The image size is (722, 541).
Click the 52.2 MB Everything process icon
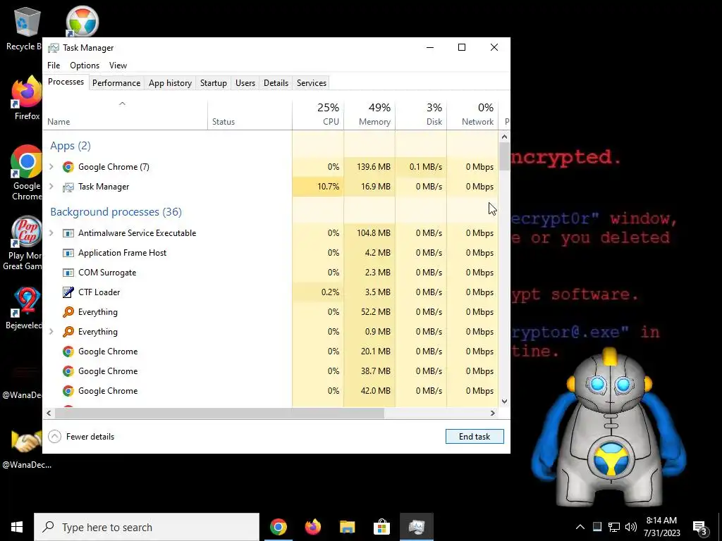click(68, 312)
